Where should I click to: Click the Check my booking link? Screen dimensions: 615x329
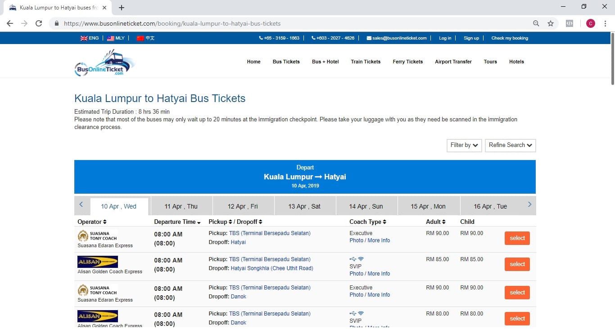[x=510, y=38]
